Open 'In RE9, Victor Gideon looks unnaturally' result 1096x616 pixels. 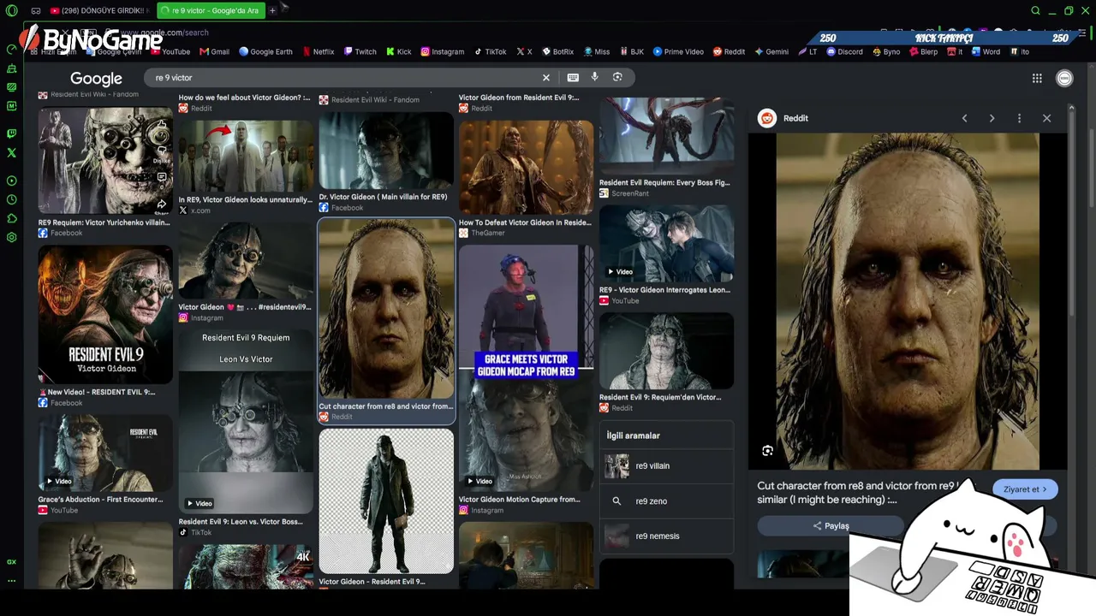coord(246,167)
